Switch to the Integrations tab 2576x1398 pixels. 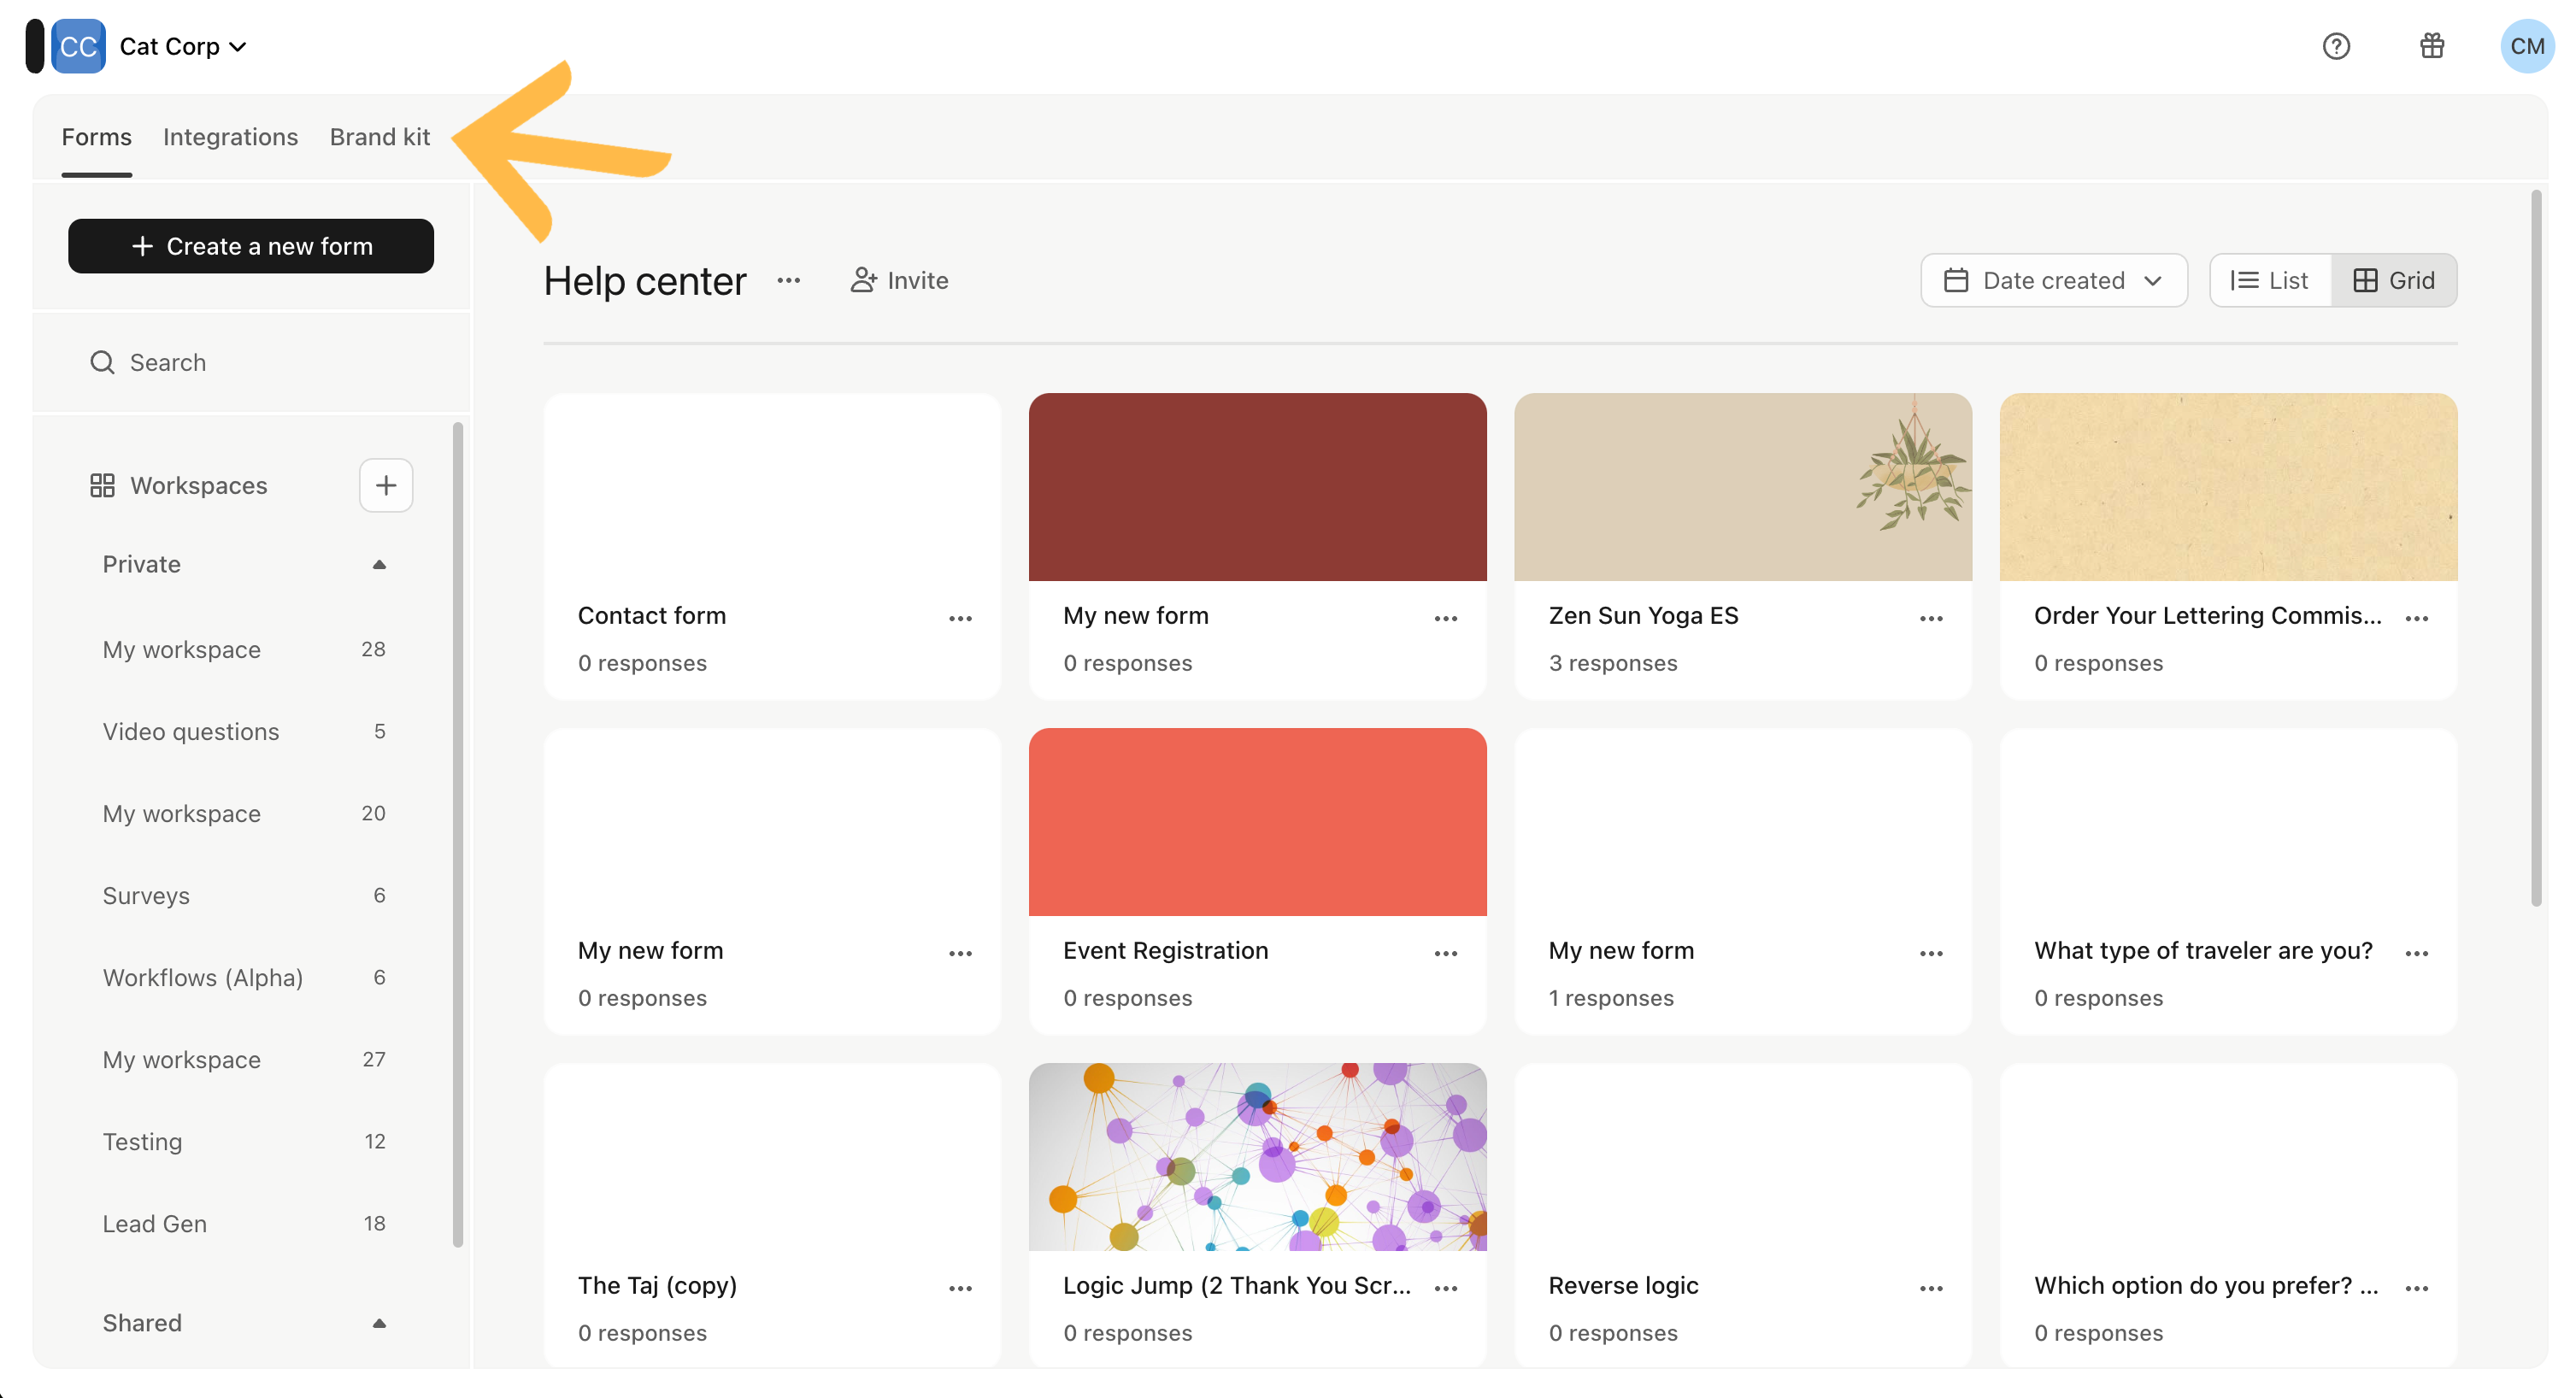click(x=231, y=137)
